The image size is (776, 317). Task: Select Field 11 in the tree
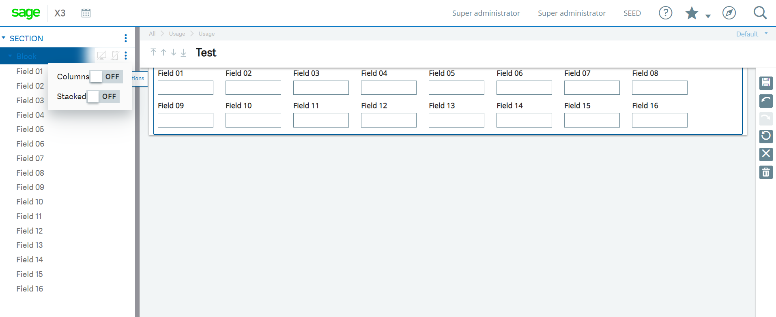click(29, 216)
